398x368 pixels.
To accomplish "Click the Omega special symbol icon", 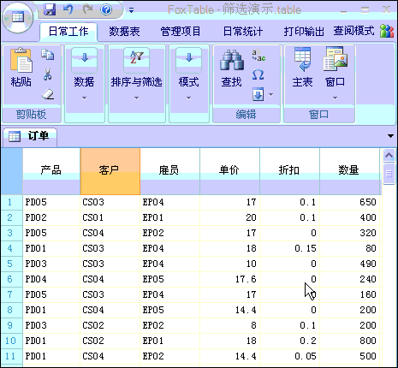I will tap(258, 74).
